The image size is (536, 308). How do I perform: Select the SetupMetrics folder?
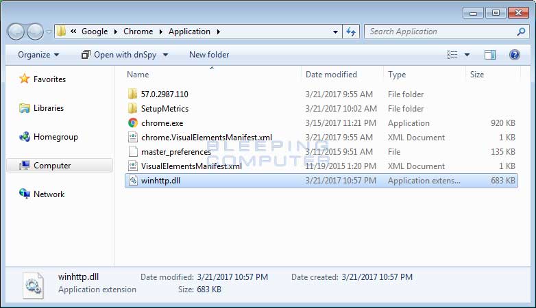(165, 109)
